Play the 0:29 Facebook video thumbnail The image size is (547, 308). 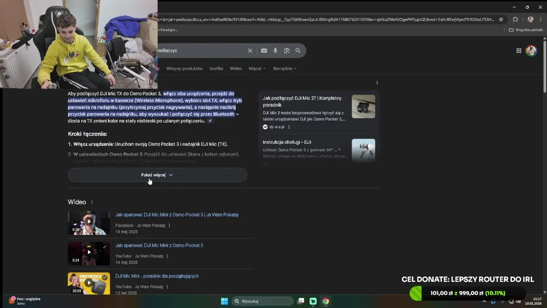(x=89, y=223)
